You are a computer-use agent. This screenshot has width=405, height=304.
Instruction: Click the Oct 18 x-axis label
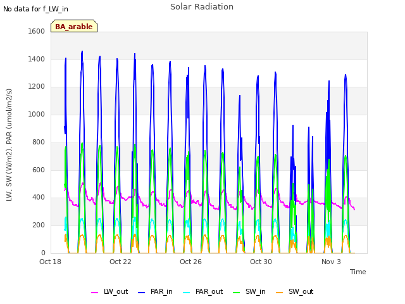(x=50, y=262)
